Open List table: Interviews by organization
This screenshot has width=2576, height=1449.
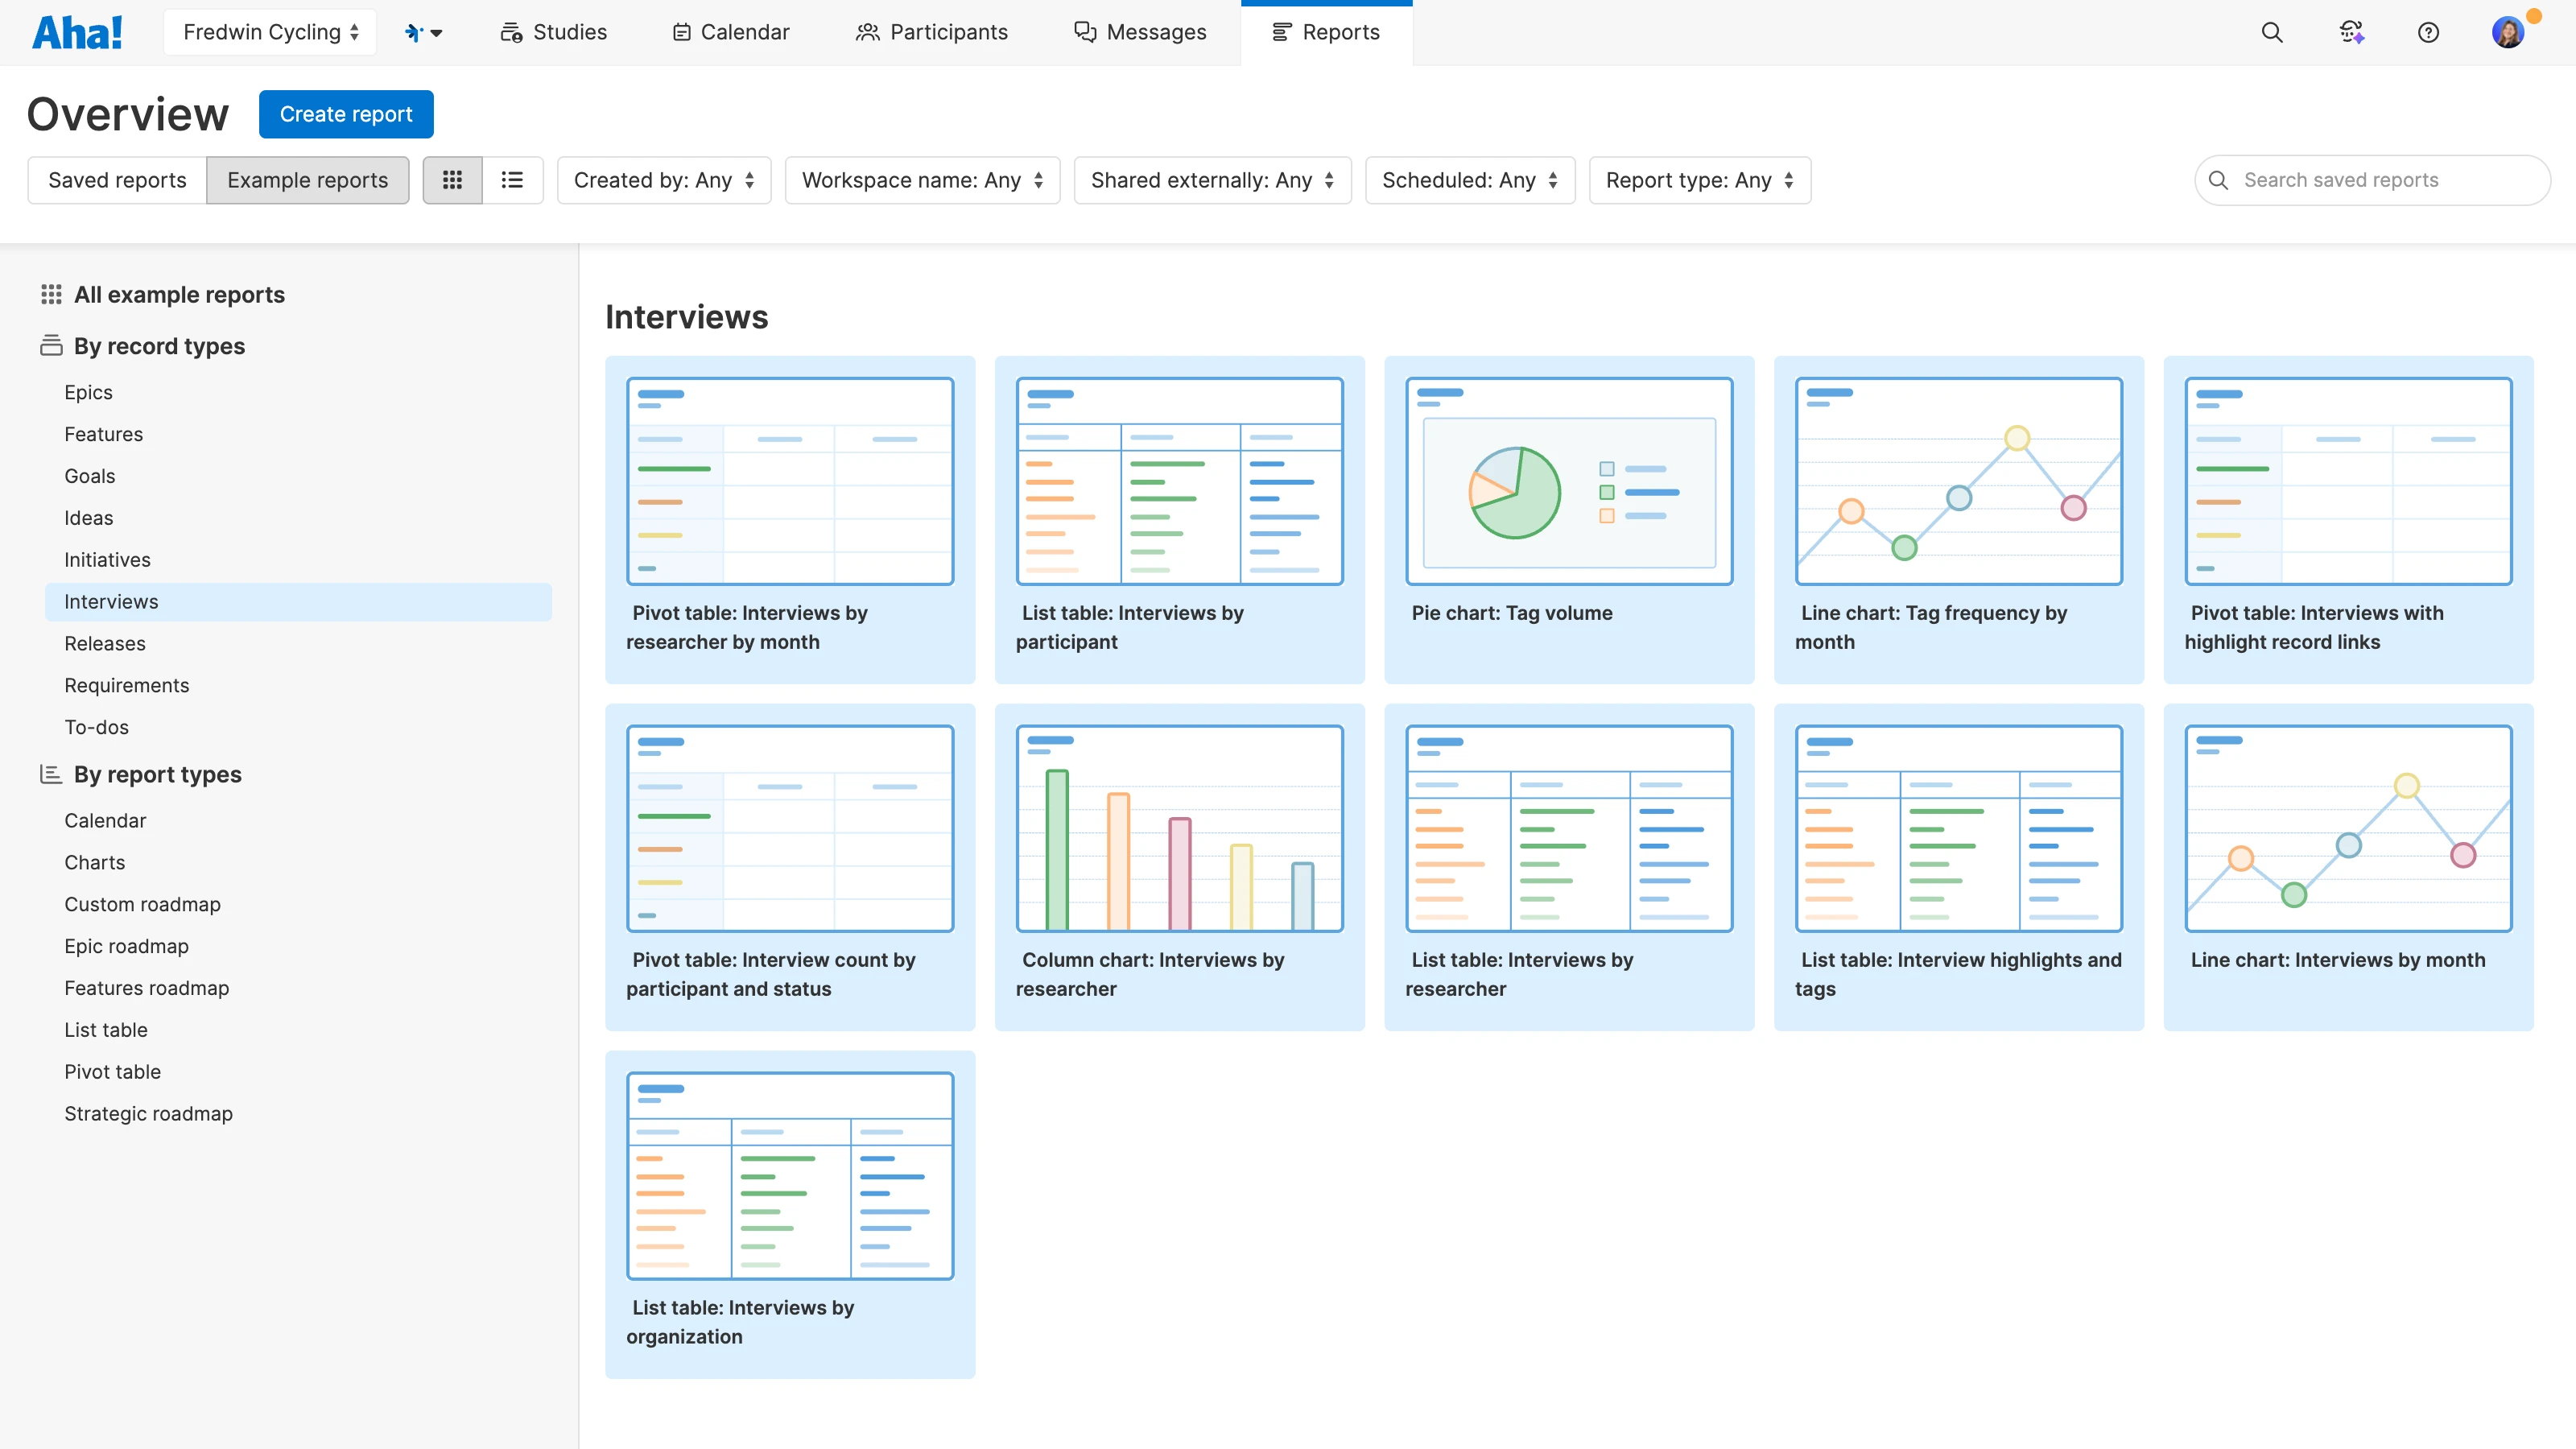[x=789, y=1214]
